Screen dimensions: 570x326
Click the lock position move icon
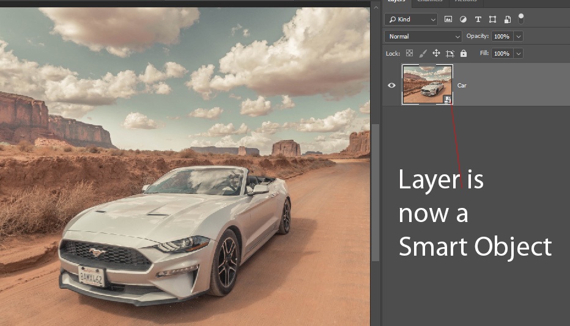437,54
